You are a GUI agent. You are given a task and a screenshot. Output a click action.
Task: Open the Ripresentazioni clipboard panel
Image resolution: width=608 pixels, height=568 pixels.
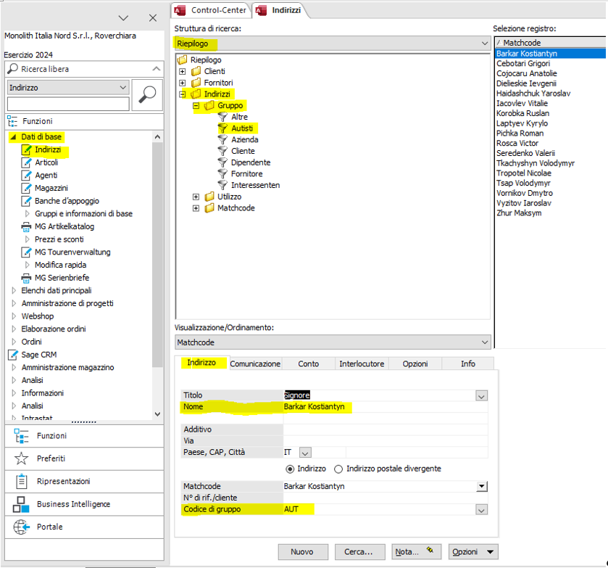21,481
